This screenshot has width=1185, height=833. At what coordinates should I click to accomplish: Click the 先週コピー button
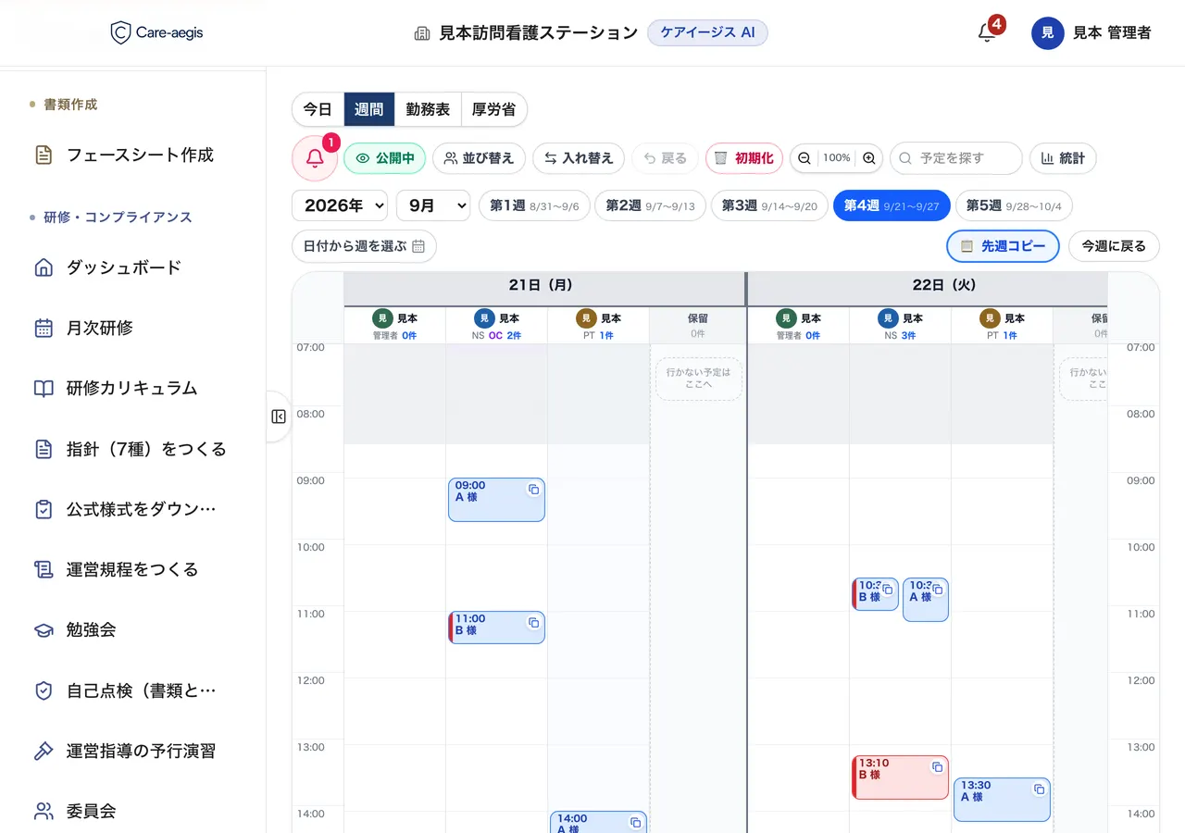[1003, 246]
